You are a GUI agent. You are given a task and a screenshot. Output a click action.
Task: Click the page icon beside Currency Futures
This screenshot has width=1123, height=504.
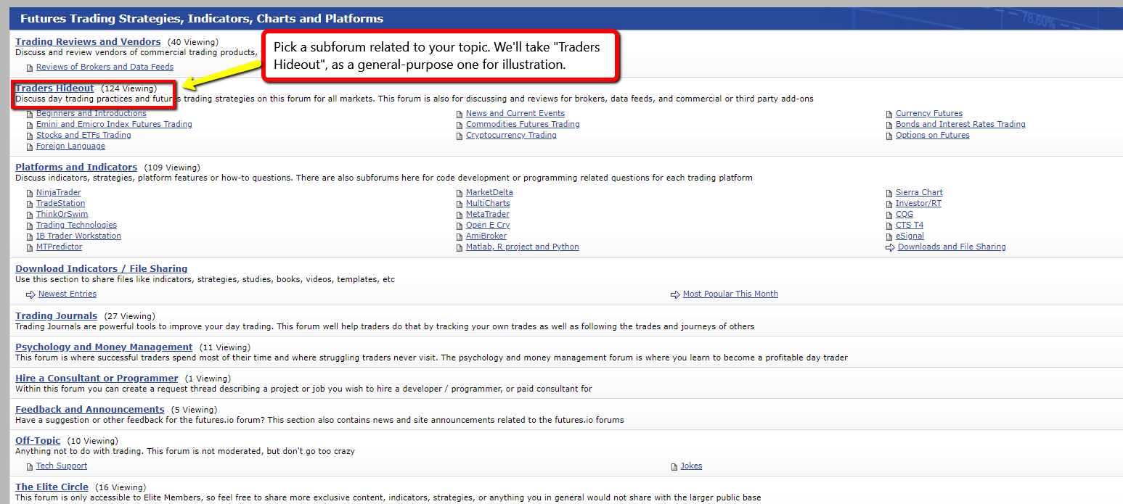point(889,114)
